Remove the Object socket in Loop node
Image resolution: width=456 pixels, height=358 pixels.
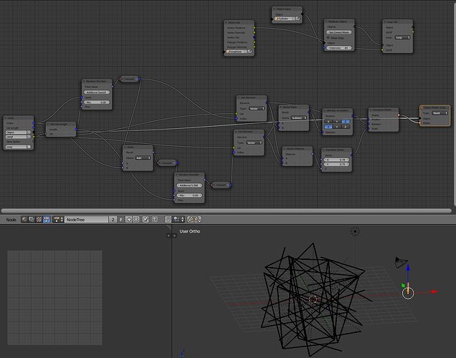coord(29,132)
